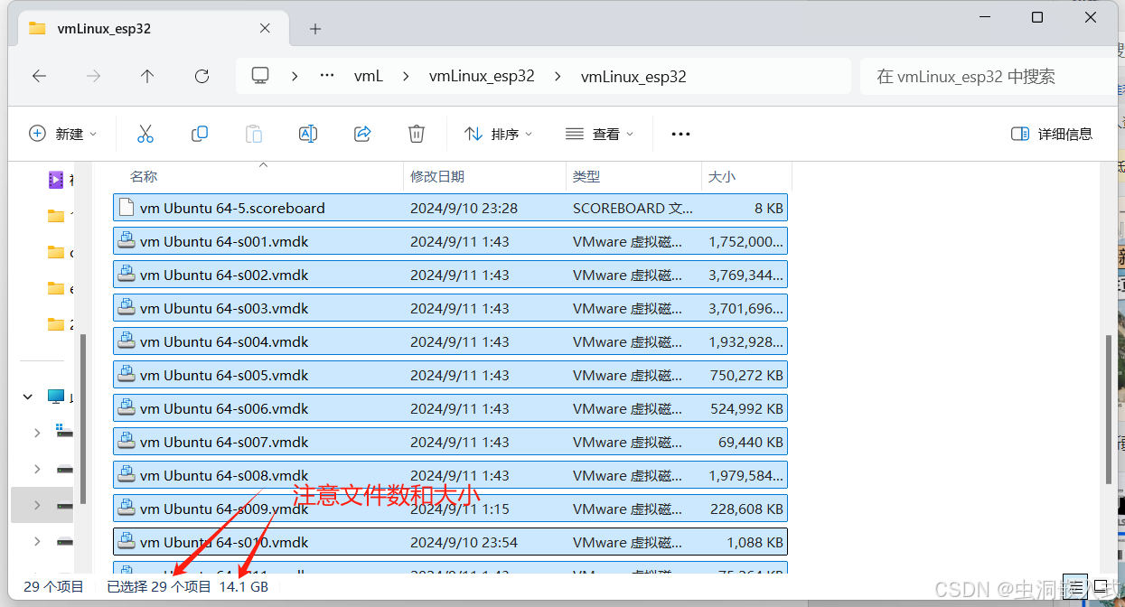Expand the highlighted drive in sidebar
This screenshot has width=1125, height=607.
click(37, 505)
